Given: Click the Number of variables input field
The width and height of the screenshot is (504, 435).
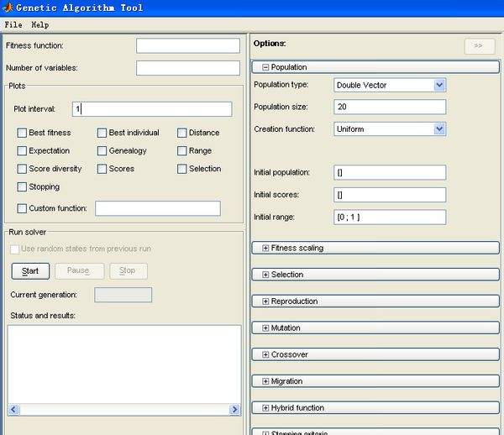Looking at the screenshot, I should tap(188, 68).
